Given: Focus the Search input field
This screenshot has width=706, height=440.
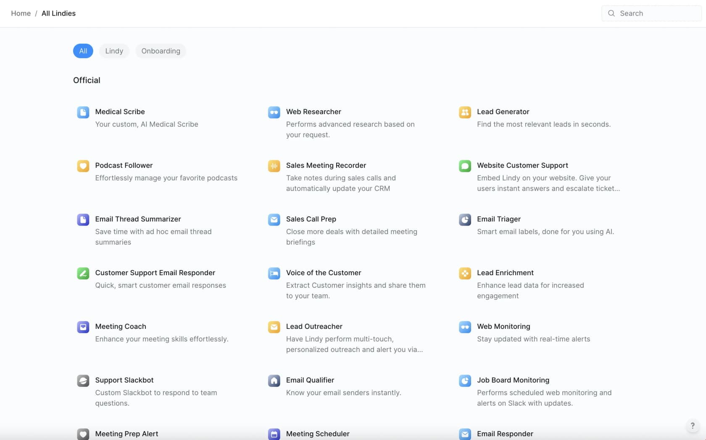Looking at the screenshot, I should pyautogui.click(x=651, y=13).
